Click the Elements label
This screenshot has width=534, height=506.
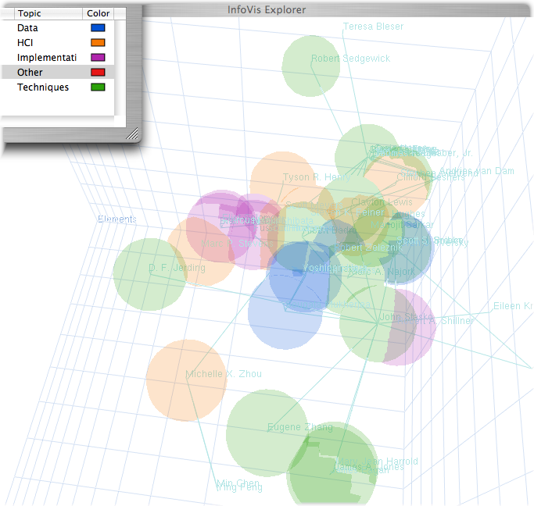coord(117,219)
